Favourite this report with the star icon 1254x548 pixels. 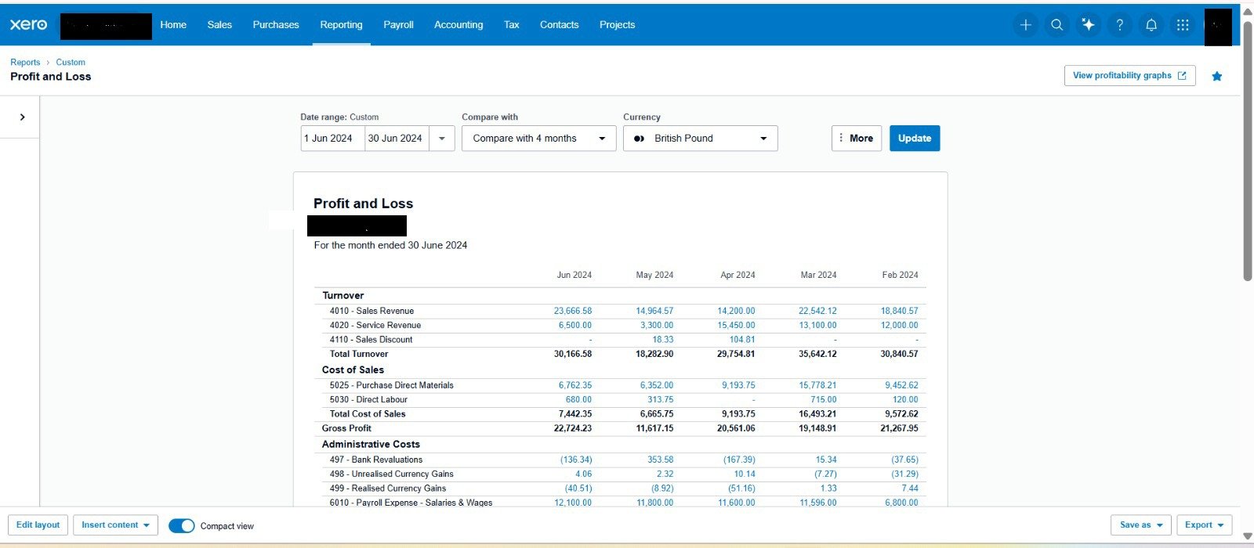(x=1216, y=76)
